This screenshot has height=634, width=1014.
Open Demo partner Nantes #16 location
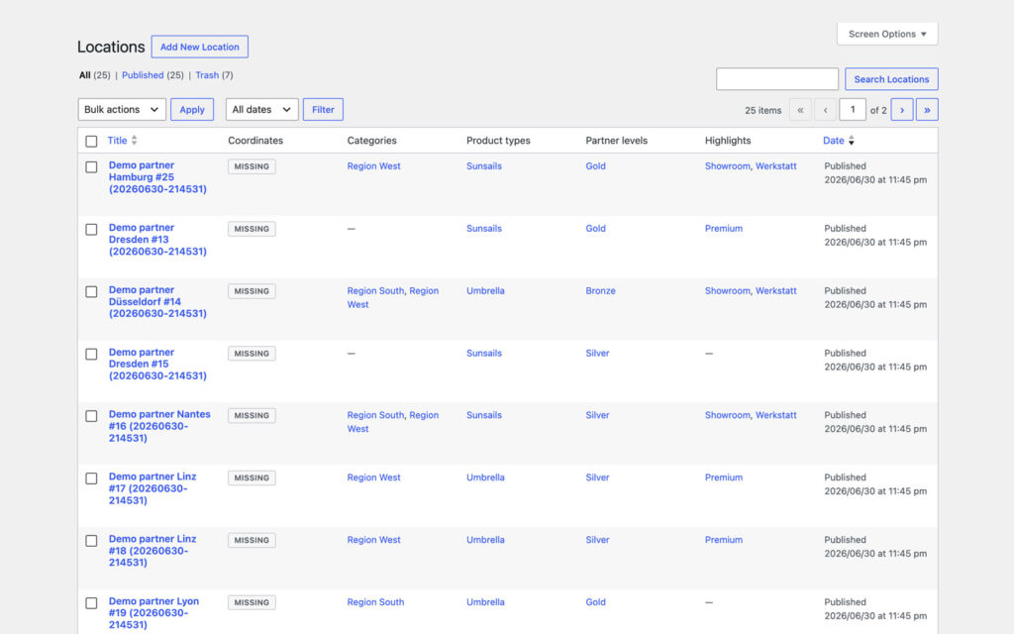(159, 426)
